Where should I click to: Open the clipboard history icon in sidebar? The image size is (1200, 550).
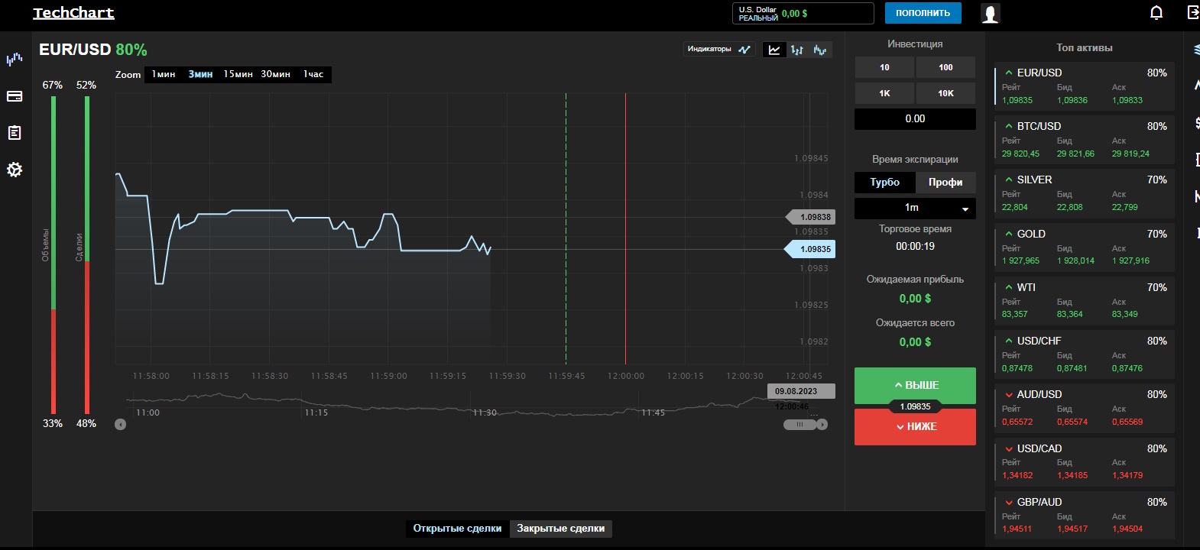tap(15, 133)
